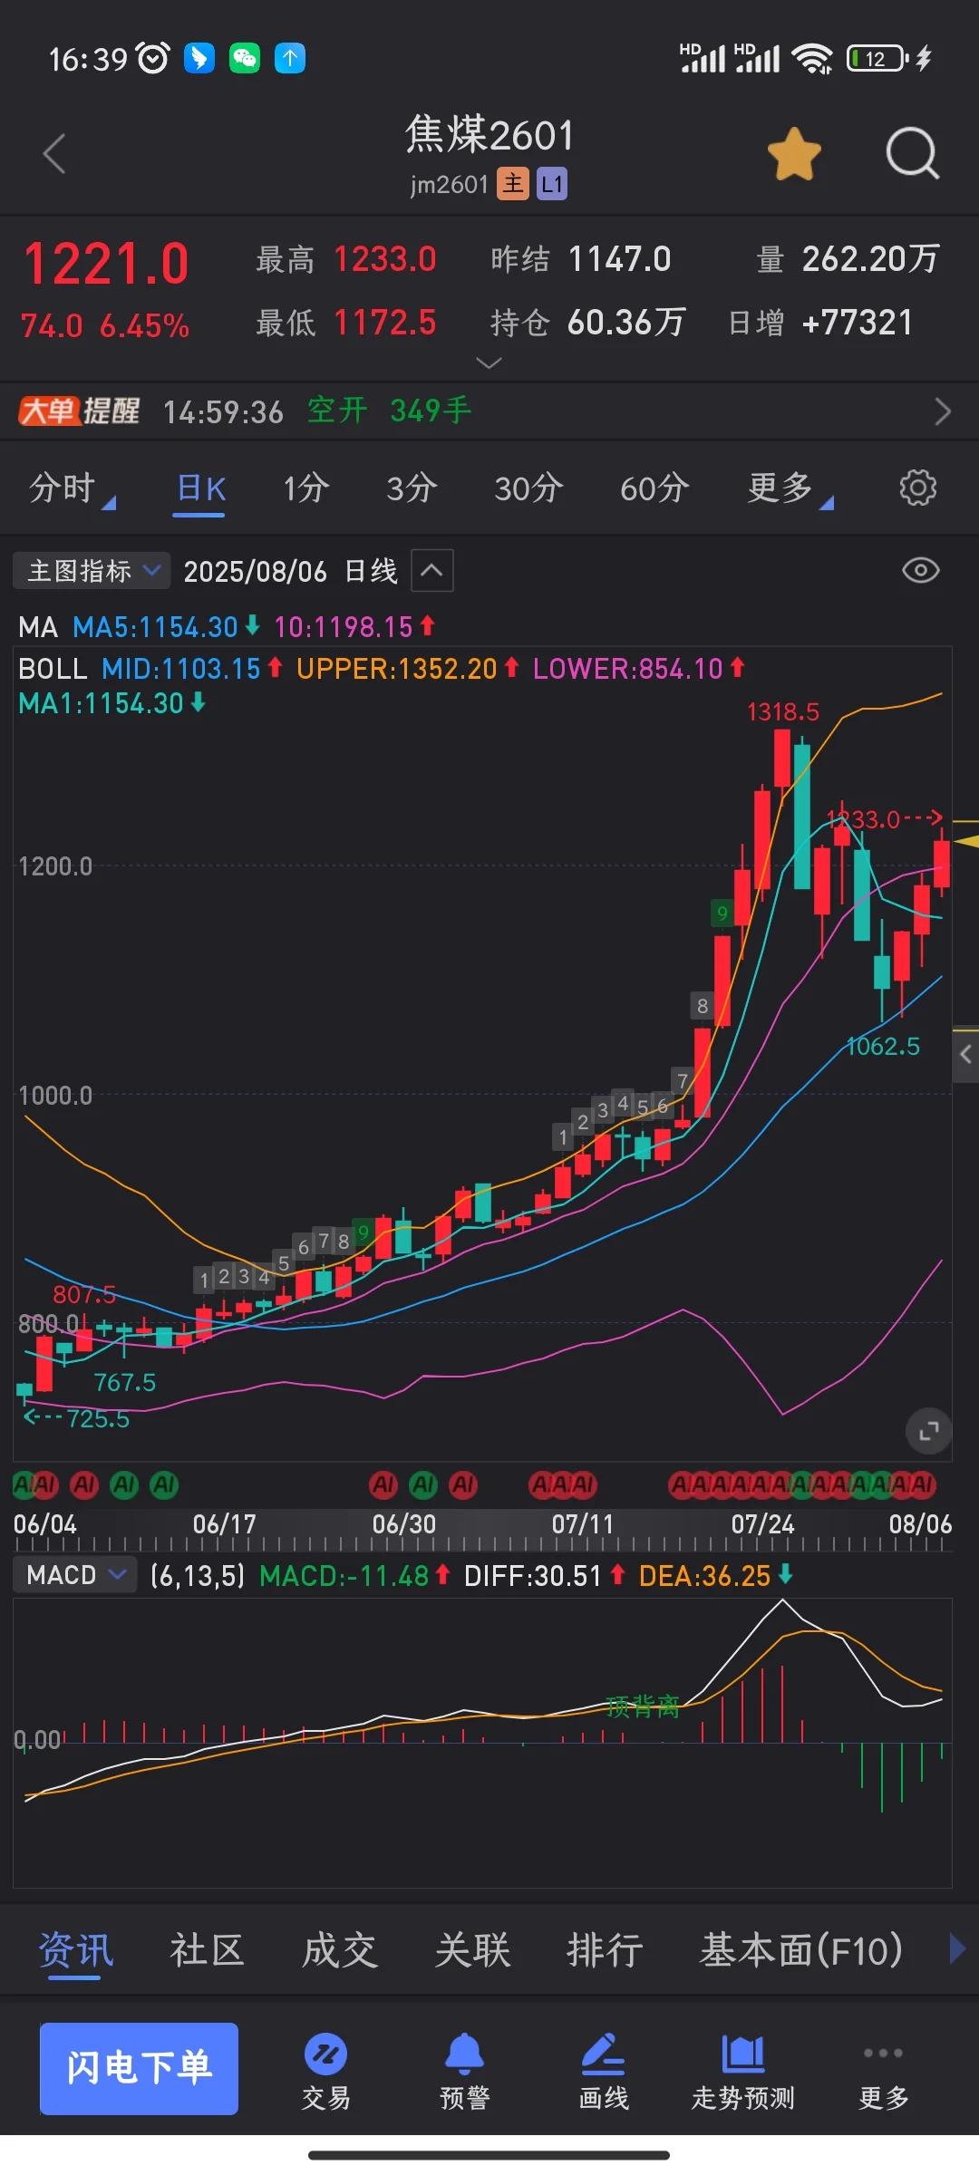Tap the 1062.5 low price label
Image resolution: width=979 pixels, height=2175 pixels.
883,1047
